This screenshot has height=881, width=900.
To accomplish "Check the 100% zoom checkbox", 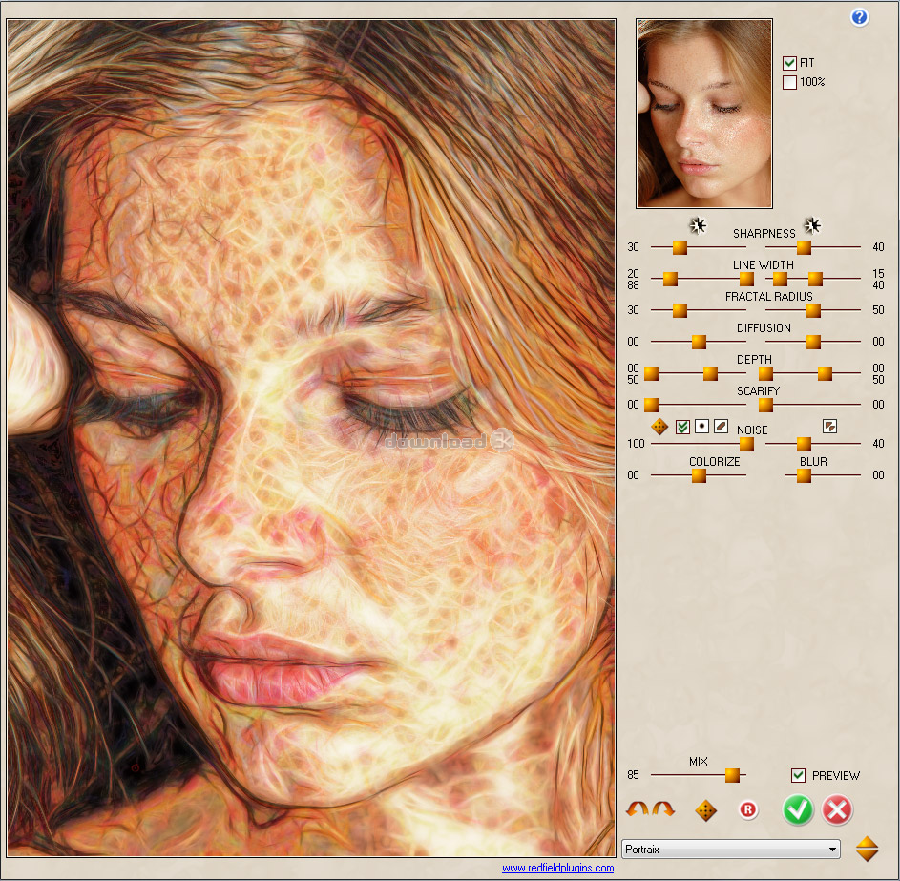I will [789, 82].
